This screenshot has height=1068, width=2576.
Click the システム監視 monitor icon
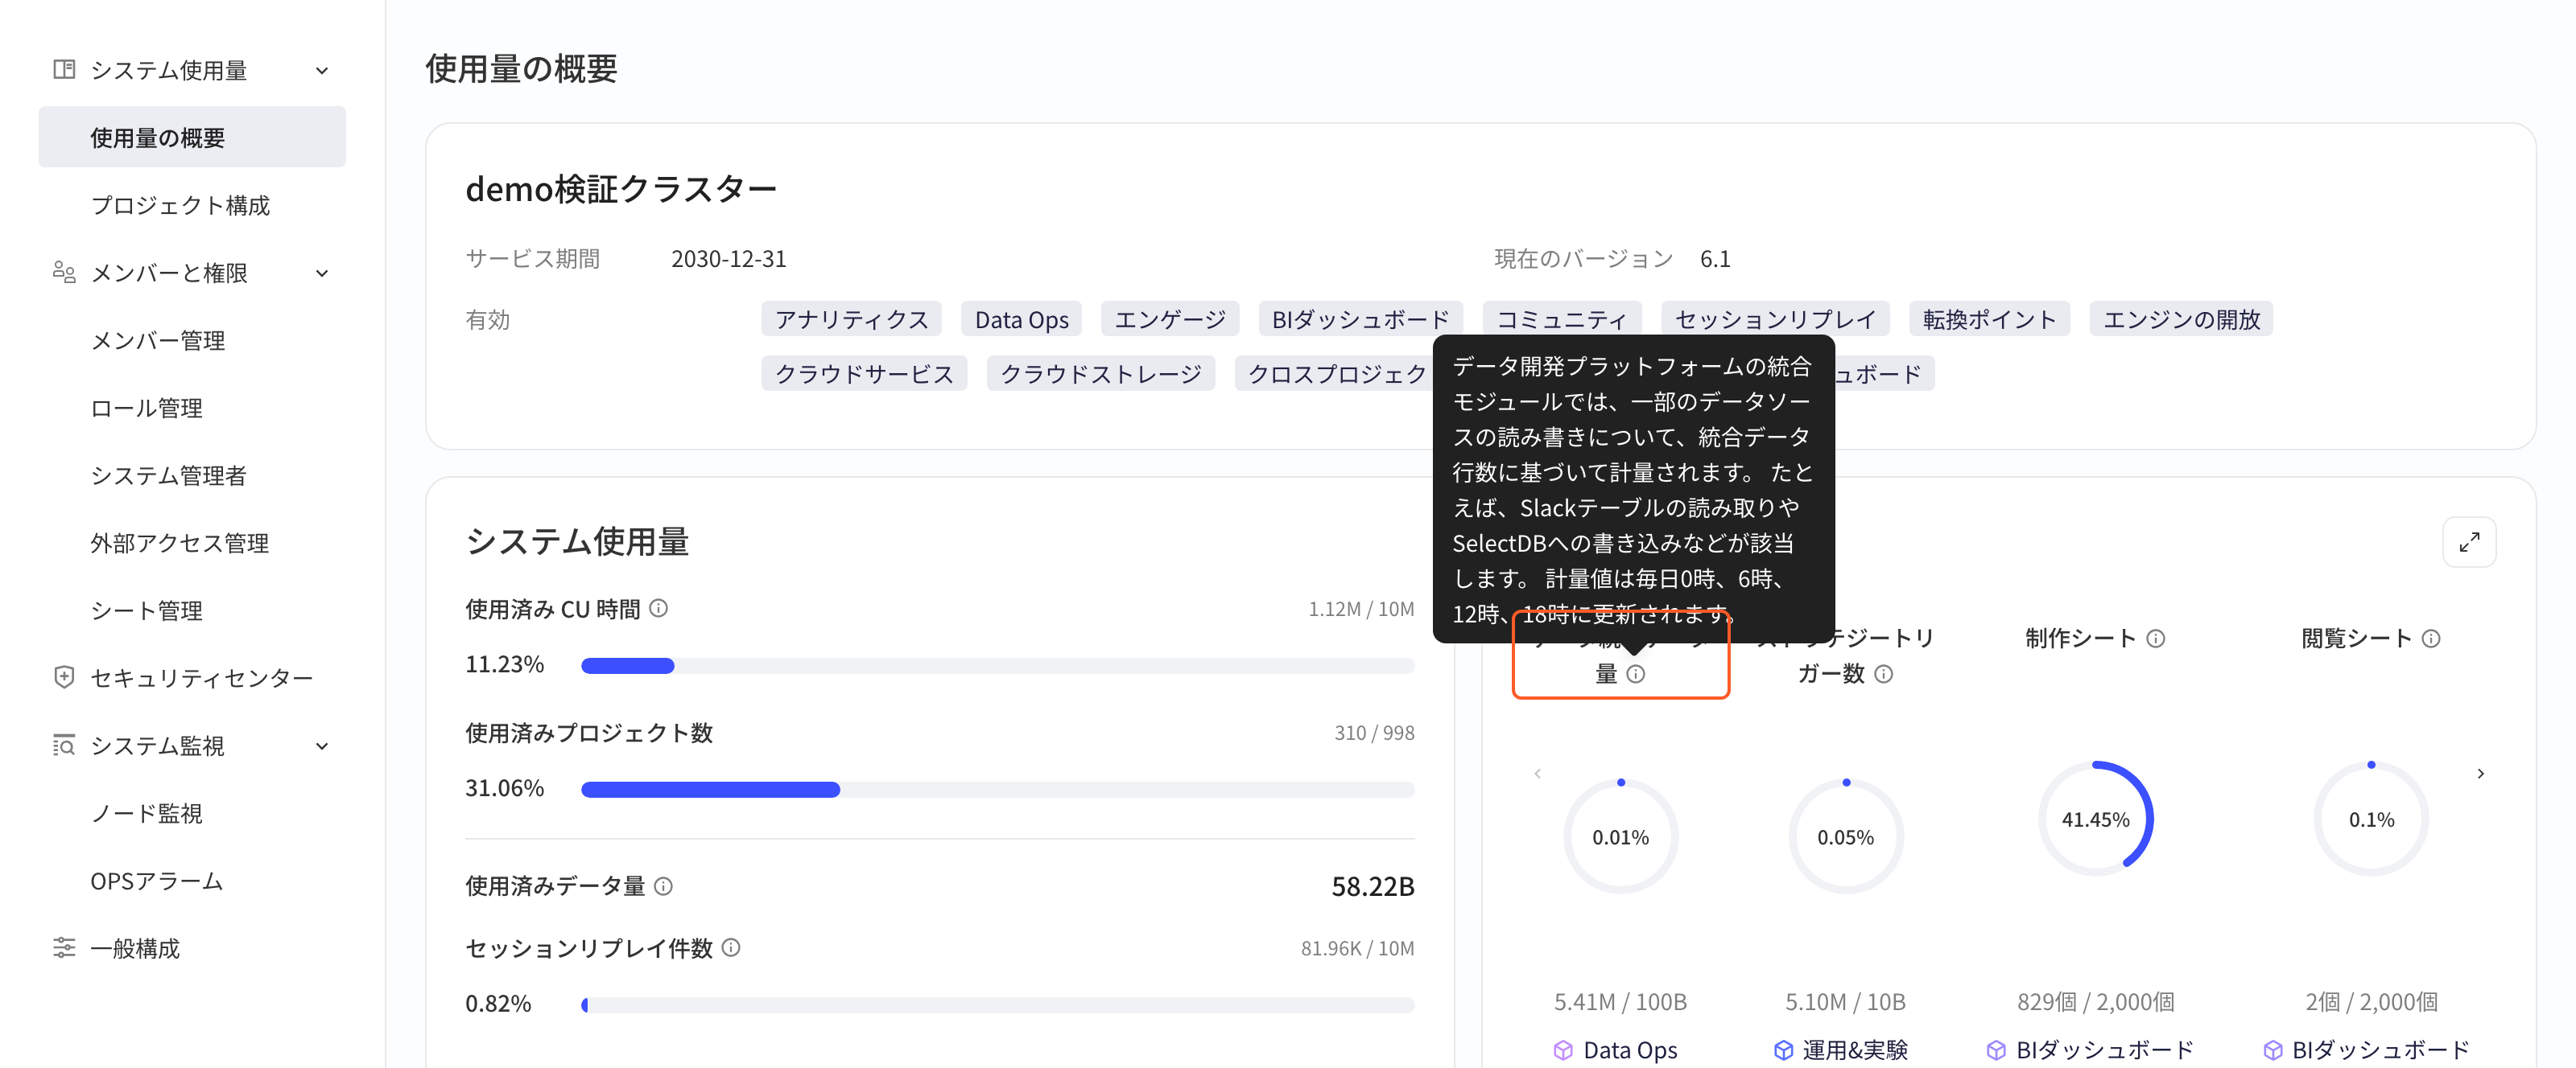(x=64, y=746)
